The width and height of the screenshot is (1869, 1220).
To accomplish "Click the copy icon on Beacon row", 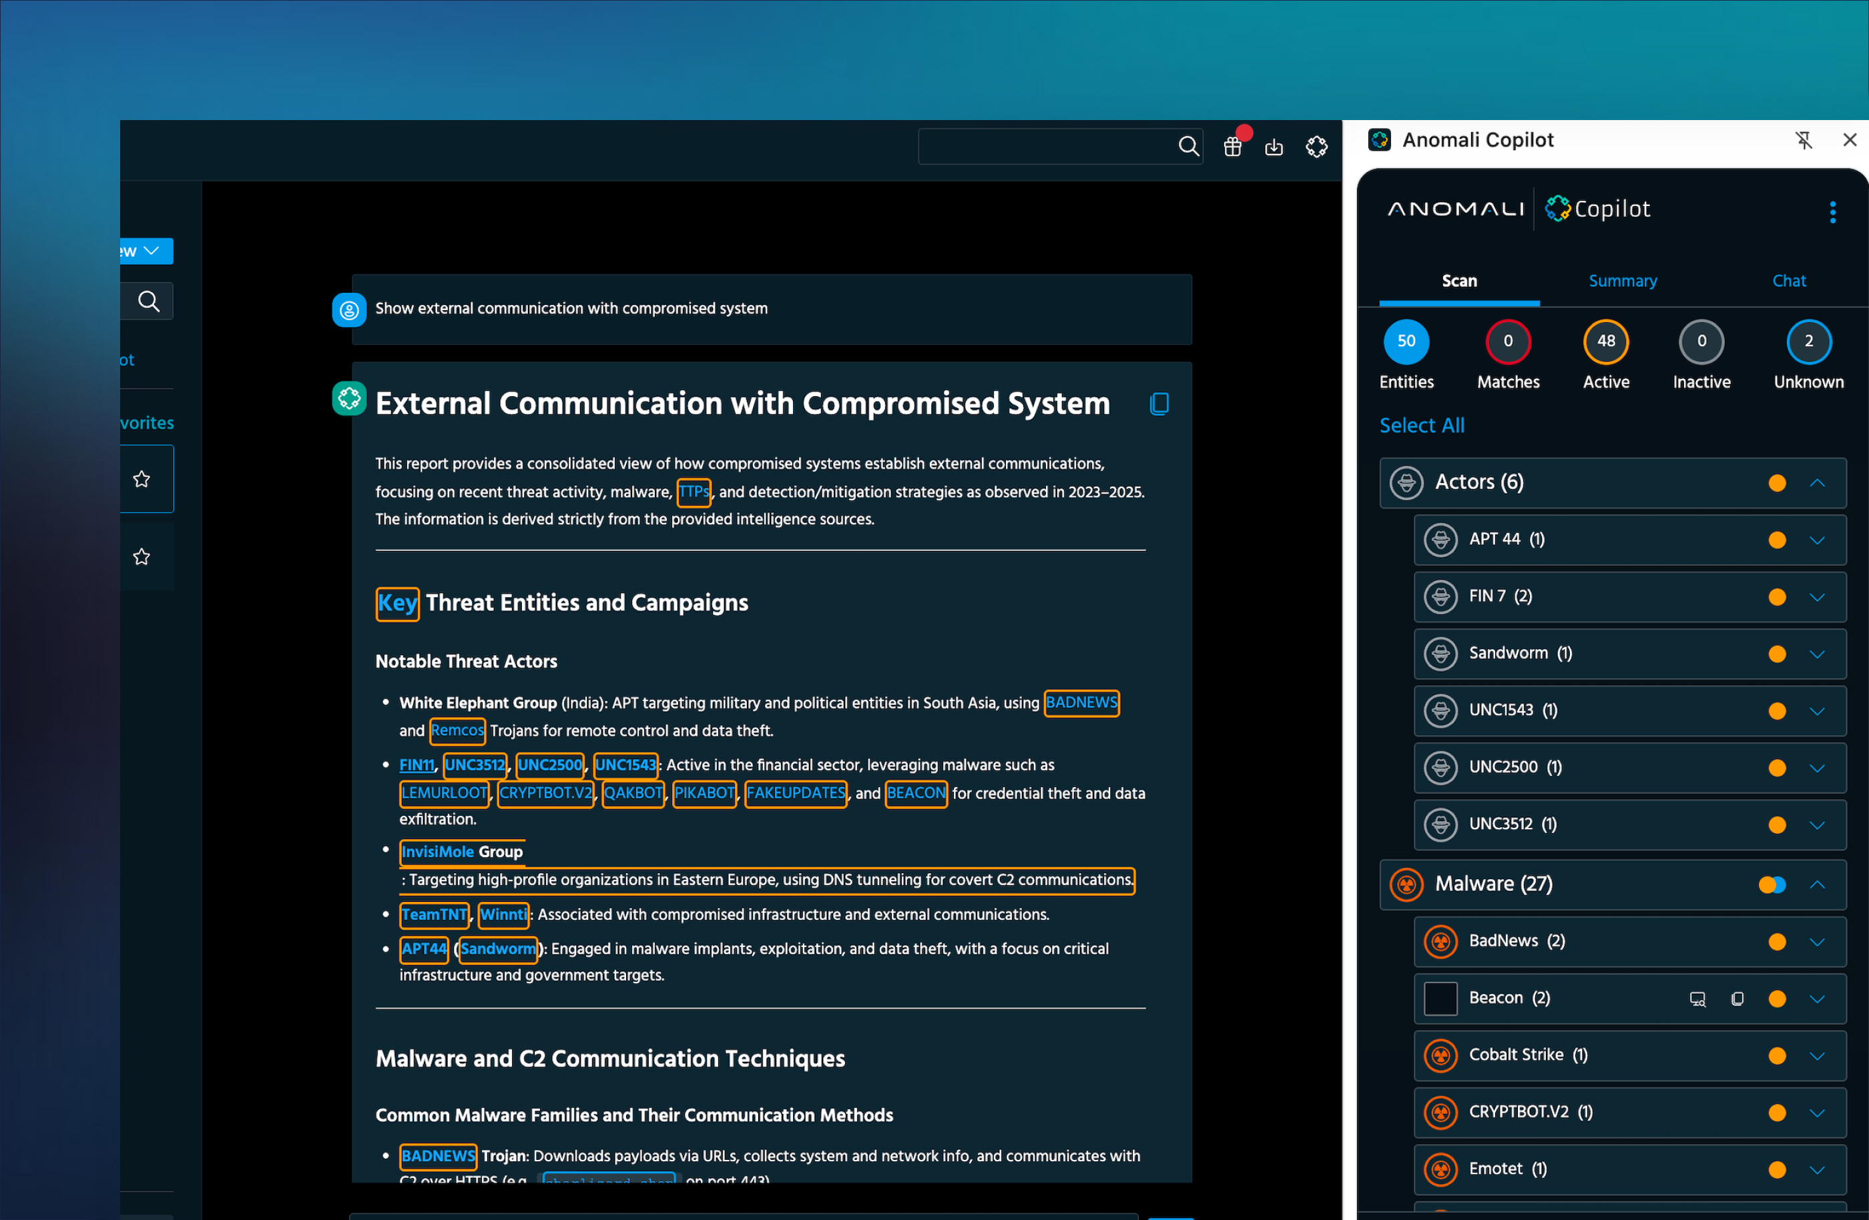I will tap(1737, 998).
